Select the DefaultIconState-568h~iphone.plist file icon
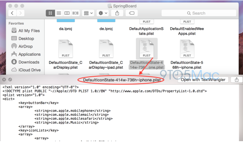Screen dimensions: 243x145 187,49
